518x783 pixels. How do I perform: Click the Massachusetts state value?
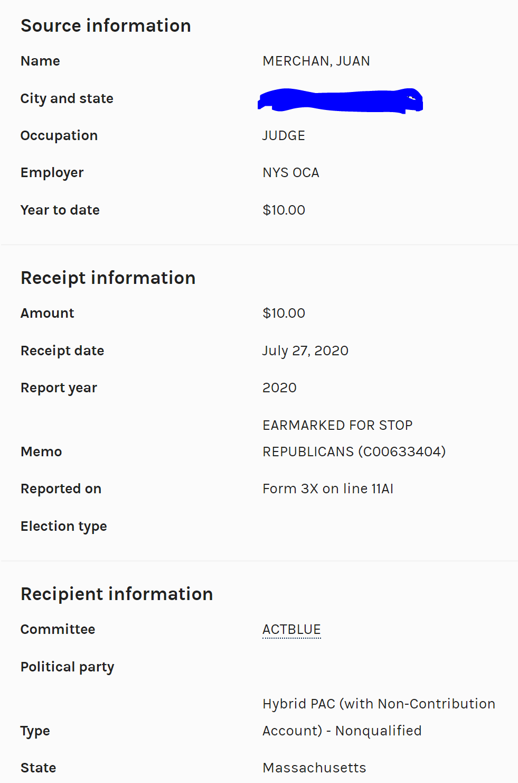[x=314, y=768]
